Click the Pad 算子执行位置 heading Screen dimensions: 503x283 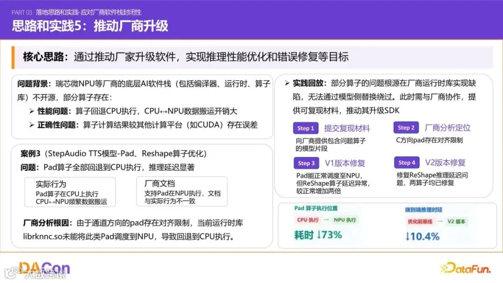coord(316,208)
